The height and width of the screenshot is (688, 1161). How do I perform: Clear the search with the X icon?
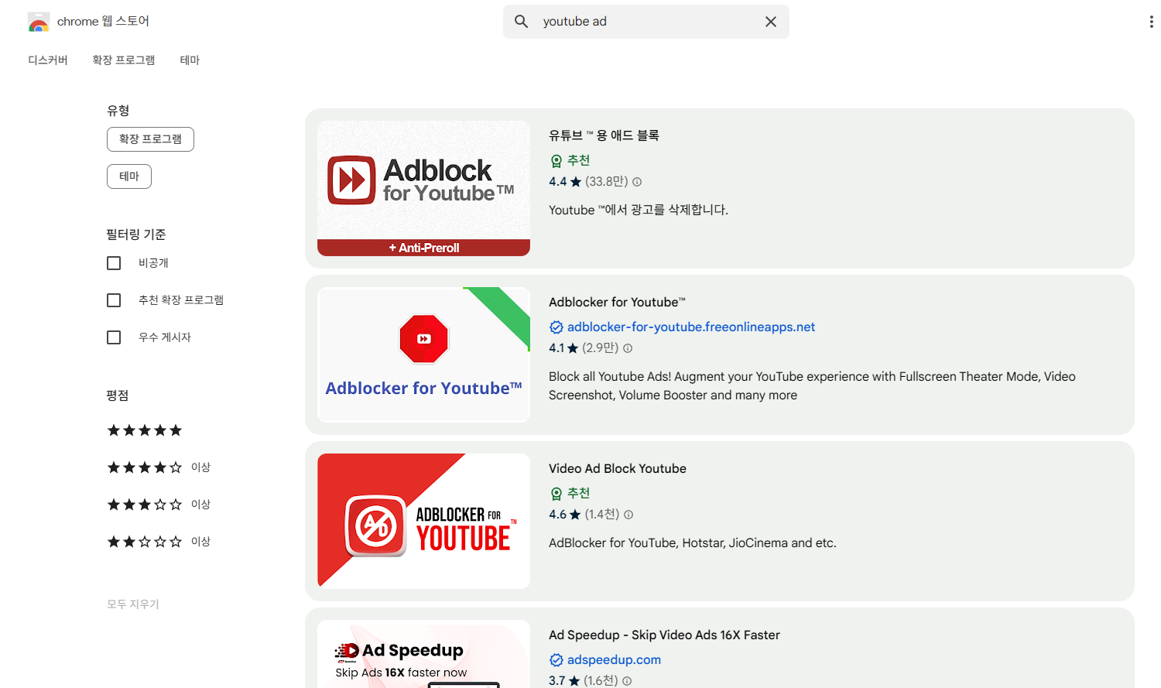771,22
